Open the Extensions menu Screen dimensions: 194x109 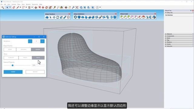tap(35, 4)
